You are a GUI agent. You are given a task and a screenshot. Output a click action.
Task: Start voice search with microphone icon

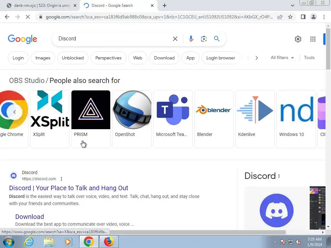tap(191, 39)
